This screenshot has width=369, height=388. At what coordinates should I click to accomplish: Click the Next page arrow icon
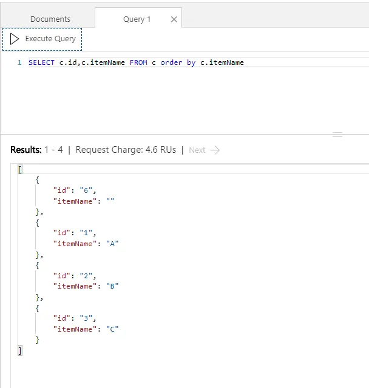pyautogui.click(x=215, y=150)
